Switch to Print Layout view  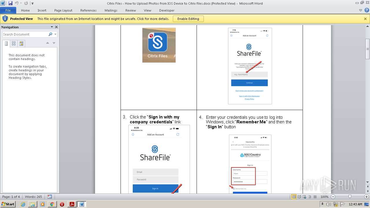click(x=294, y=197)
